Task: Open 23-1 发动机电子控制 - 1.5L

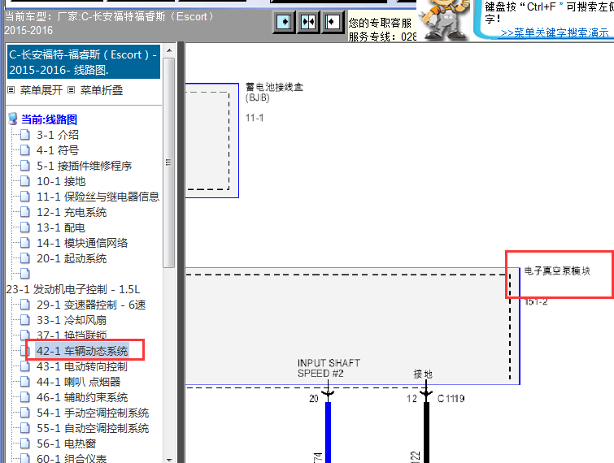Action: click(73, 289)
